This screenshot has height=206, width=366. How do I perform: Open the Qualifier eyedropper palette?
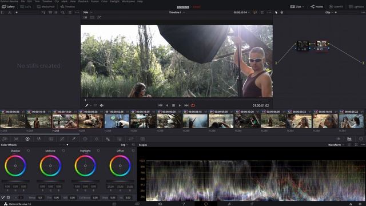coord(74,139)
